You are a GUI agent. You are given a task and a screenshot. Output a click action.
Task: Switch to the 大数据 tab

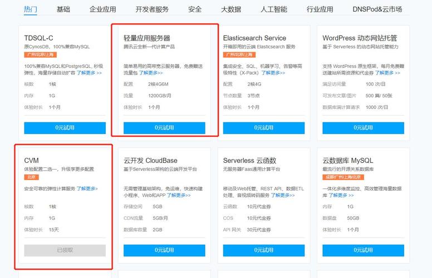click(231, 9)
